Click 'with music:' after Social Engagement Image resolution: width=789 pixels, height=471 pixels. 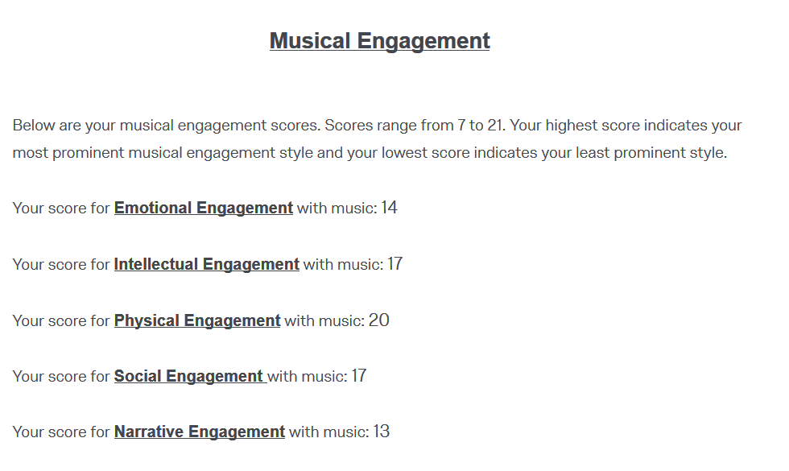pyautogui.click(x=308, y=376)
